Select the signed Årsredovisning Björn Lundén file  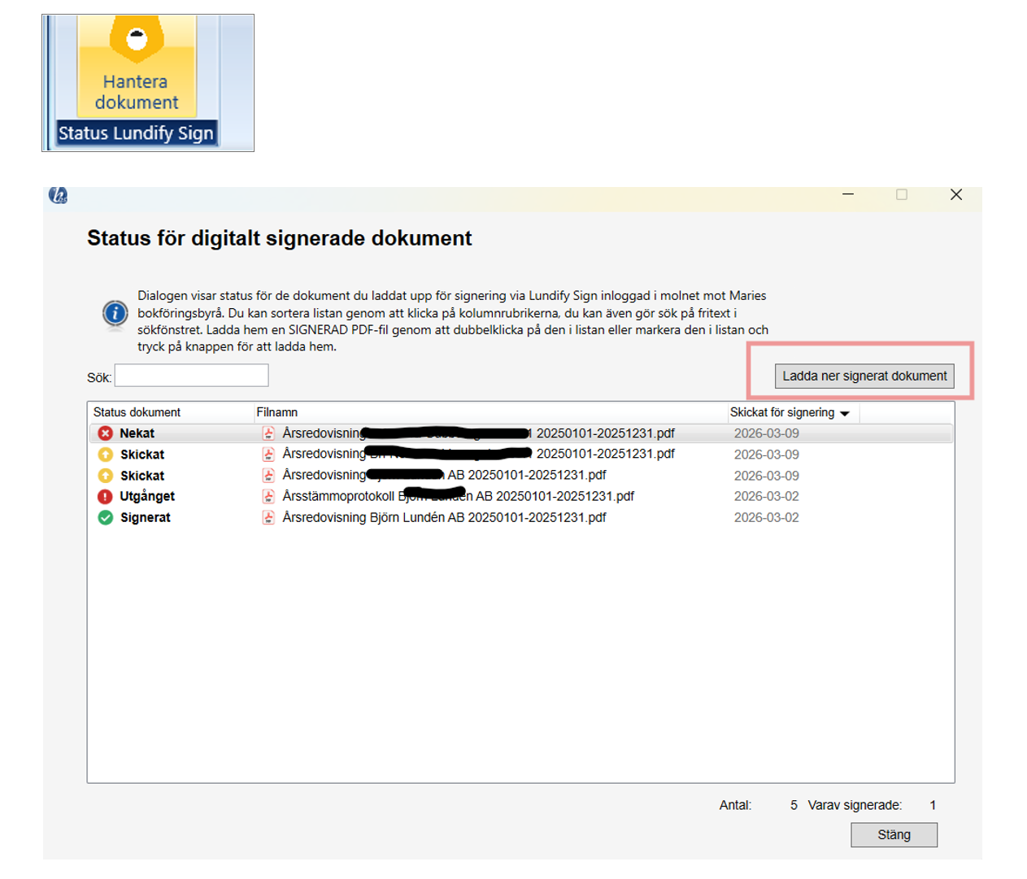tap(444, 518)
